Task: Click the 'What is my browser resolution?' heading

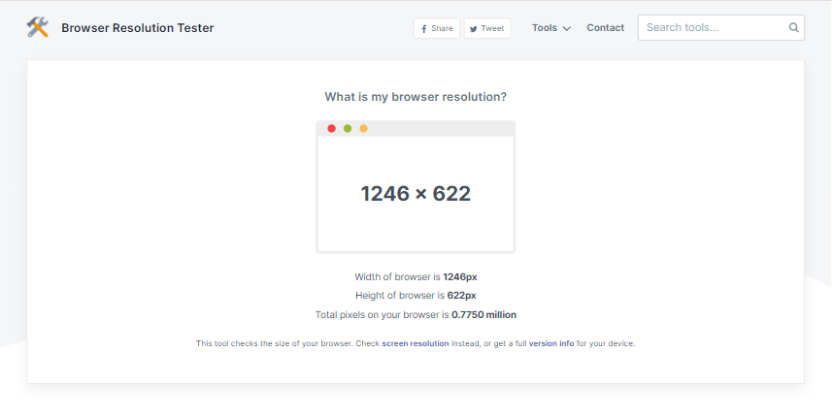Action: 416,97
